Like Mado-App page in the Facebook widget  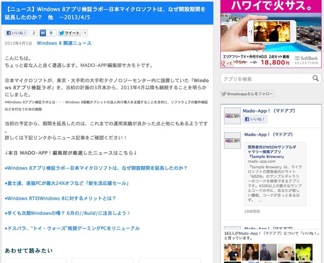256,119
